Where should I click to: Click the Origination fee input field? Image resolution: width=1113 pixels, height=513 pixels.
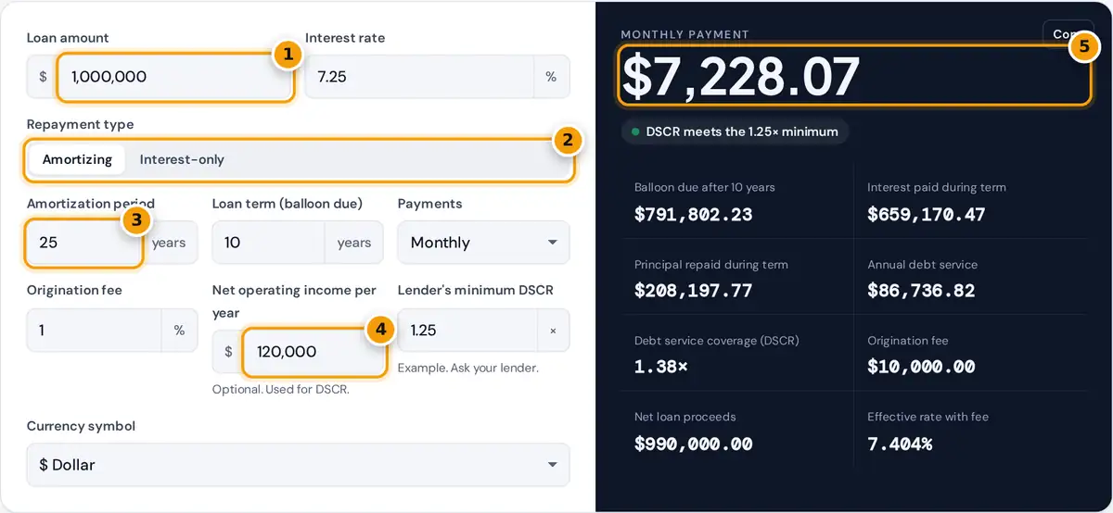click(x=94, y=331)
